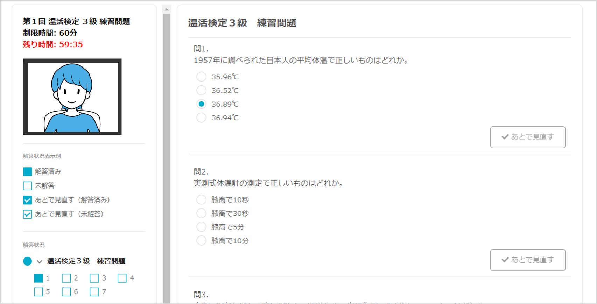Select answer 36.52℃ for question 1

tap(201, 90)
